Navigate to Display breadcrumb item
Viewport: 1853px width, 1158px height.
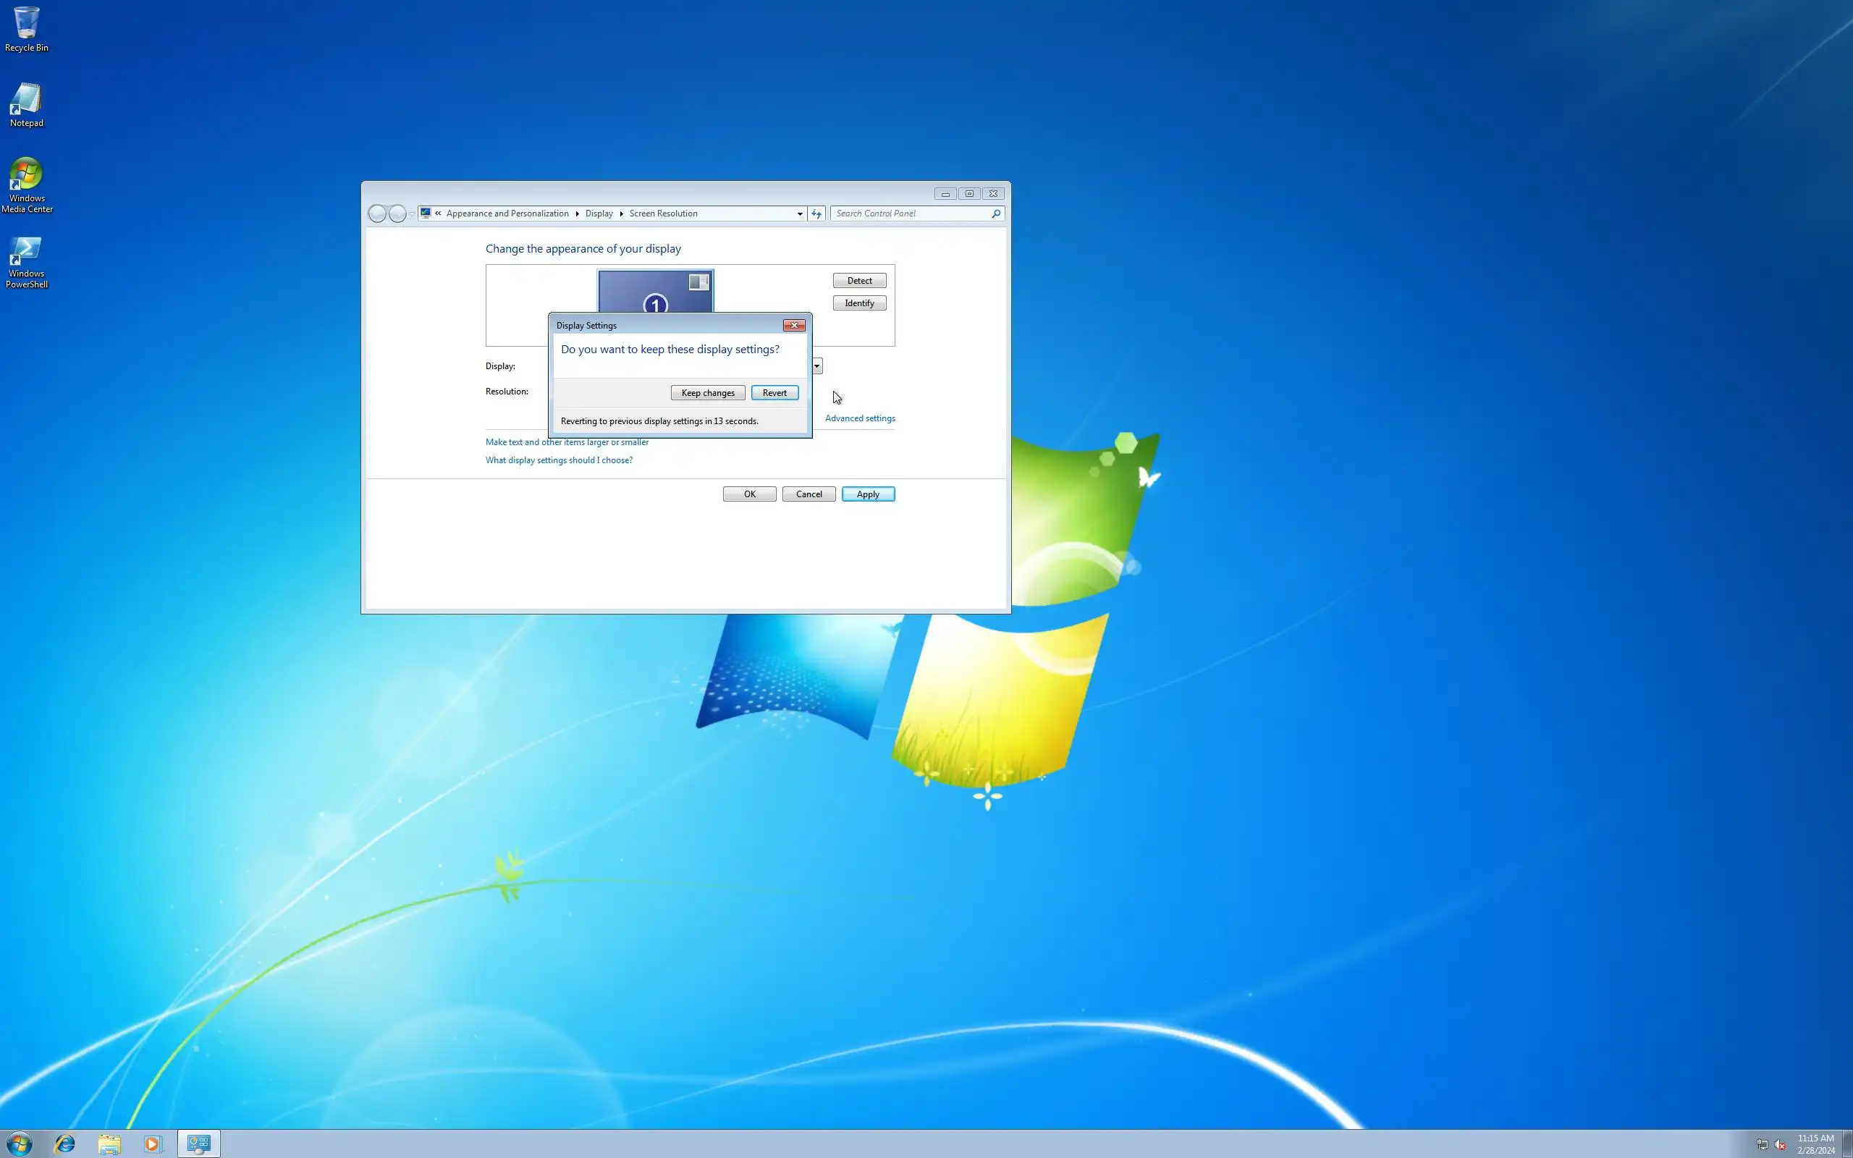click(x=599, y=214)
